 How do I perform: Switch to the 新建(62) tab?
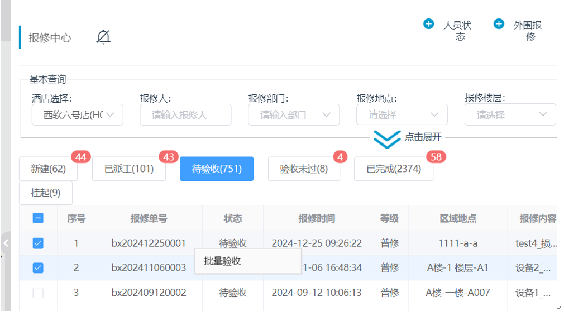point(48,169)
